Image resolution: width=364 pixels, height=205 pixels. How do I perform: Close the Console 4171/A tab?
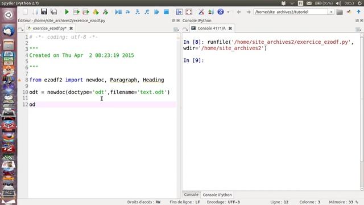click(x=230, y=28)
